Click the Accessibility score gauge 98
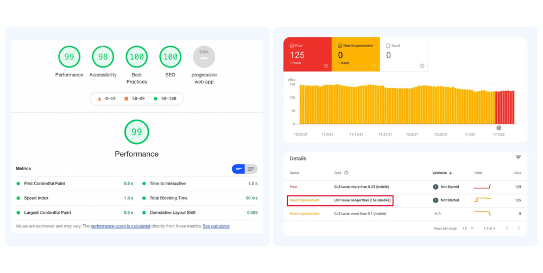Screen dimensions: 543x273 [x=103, y=57]
